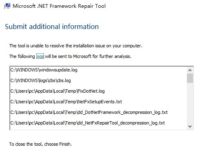Click the 'To close the tool, choose Finish' text
202x160 pixels.
coord(40,144)
